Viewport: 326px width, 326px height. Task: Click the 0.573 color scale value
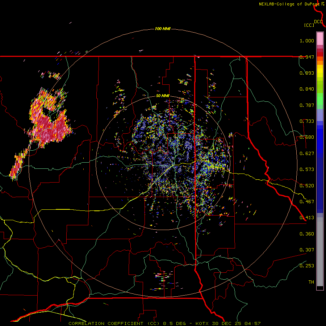coord(307,170)
